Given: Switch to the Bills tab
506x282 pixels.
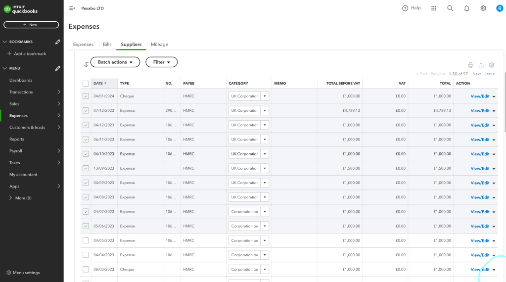Looking at the screenshot, I should coord(107,45).
